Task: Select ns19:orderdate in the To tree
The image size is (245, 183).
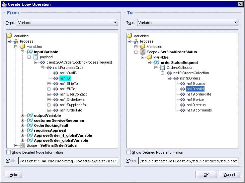Action: (199, 94)
